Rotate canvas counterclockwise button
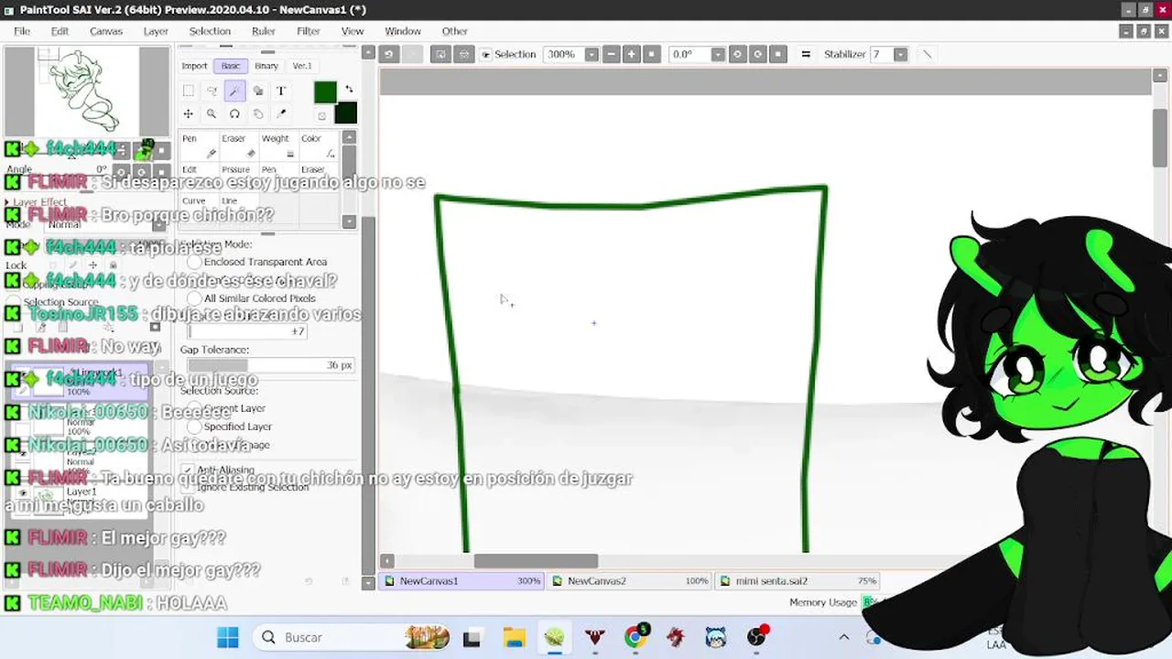This screenshot has height=659, width=1172. coord(737,54)
